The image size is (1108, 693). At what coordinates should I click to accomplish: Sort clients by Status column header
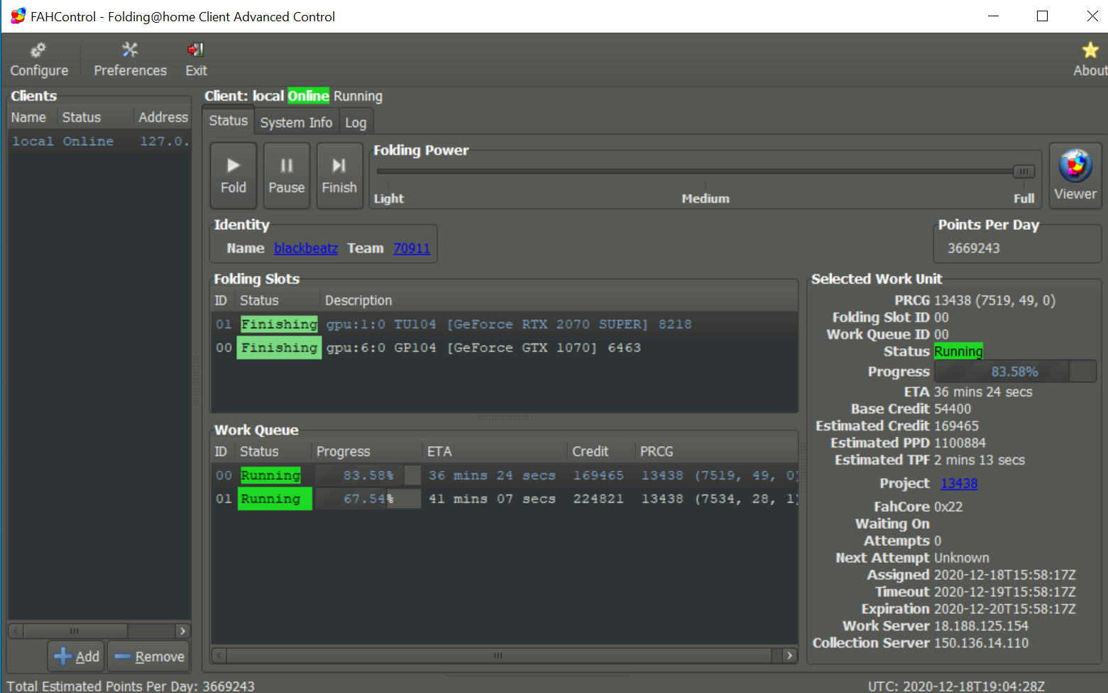(95, 117)
